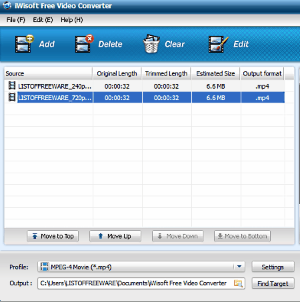Image resolution: width=300 pixels, height=302 pixels.
Task: Click film icon of LISTOFFREEWARE_240p row
Action: click(12, 86)
